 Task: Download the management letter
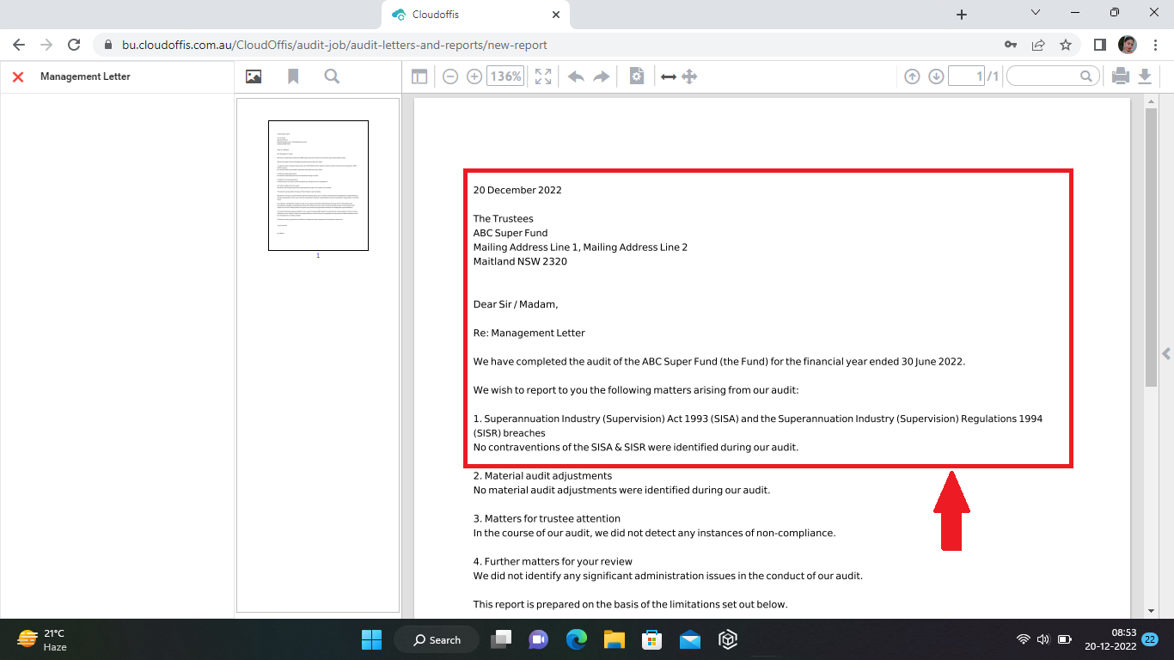click(1145, 76)
